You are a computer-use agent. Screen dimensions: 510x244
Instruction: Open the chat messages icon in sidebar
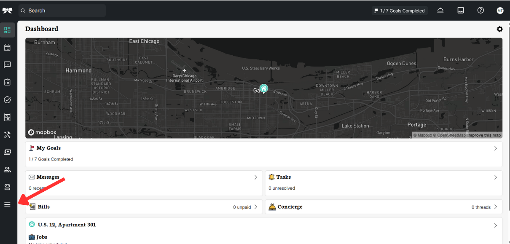pyautogui.click(x=7, y=65)
